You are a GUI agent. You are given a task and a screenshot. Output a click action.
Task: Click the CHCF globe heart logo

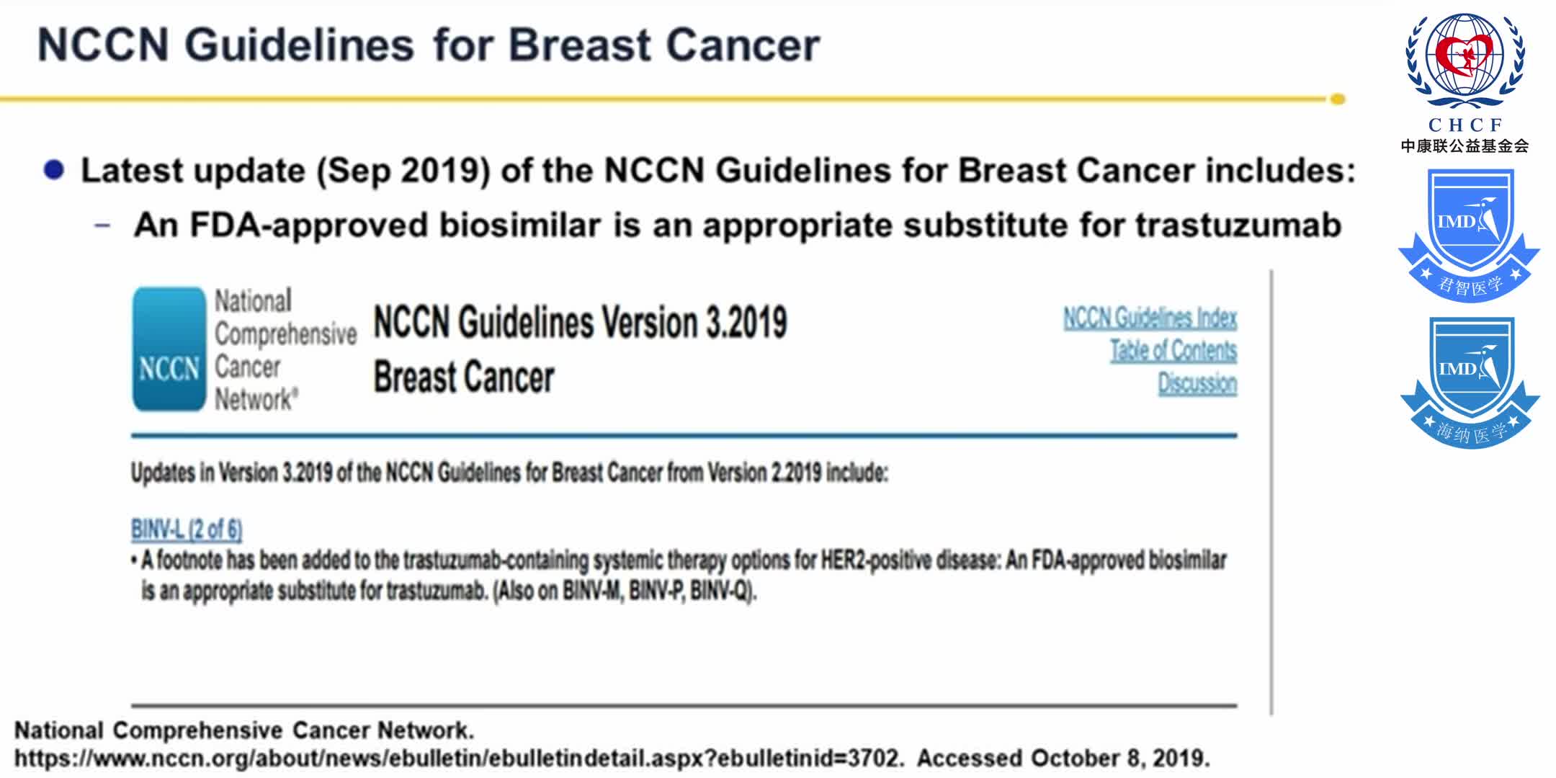pyautogui.click(x=1465, y=61)
